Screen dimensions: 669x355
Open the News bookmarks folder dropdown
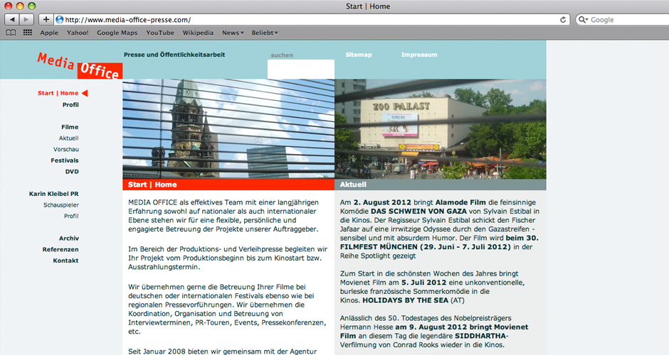[x=233, y=33]
